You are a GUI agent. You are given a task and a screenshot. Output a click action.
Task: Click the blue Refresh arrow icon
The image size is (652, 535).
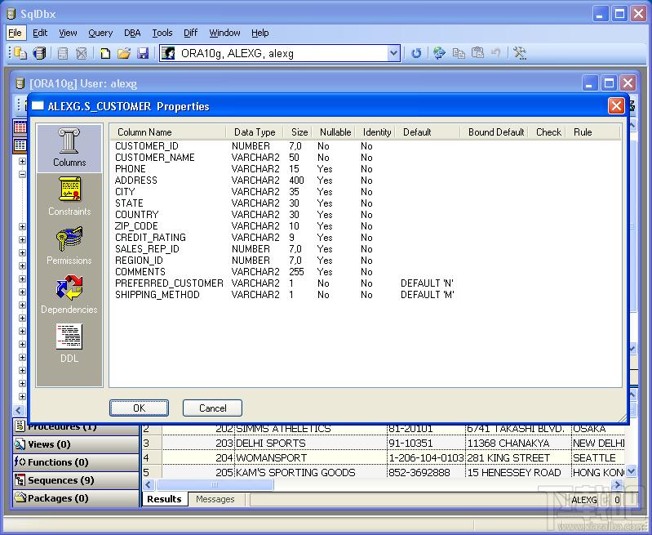tap(416, 53)
